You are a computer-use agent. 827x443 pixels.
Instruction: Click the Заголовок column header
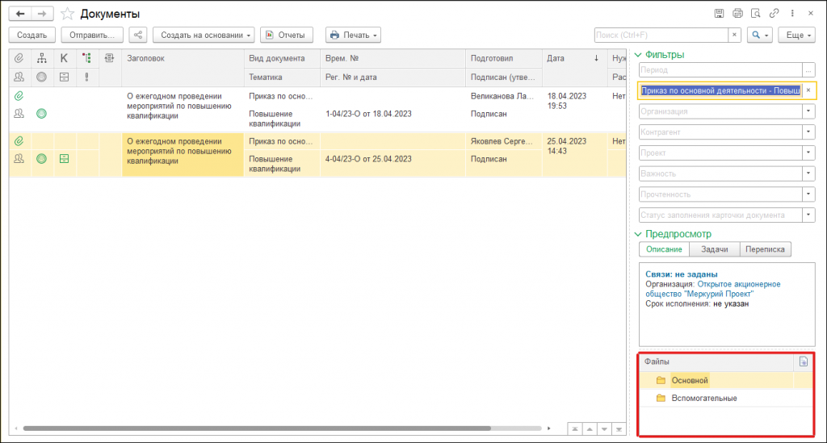(x=183, y=58)
